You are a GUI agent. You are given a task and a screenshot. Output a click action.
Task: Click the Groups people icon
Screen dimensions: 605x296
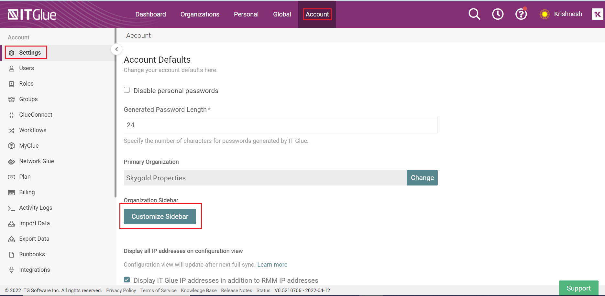pos(12,100)
